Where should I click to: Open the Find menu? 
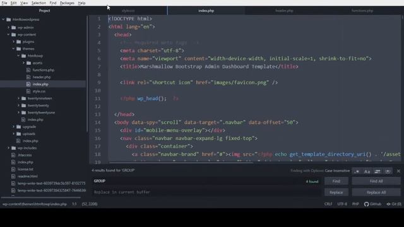tap(53, 3)
